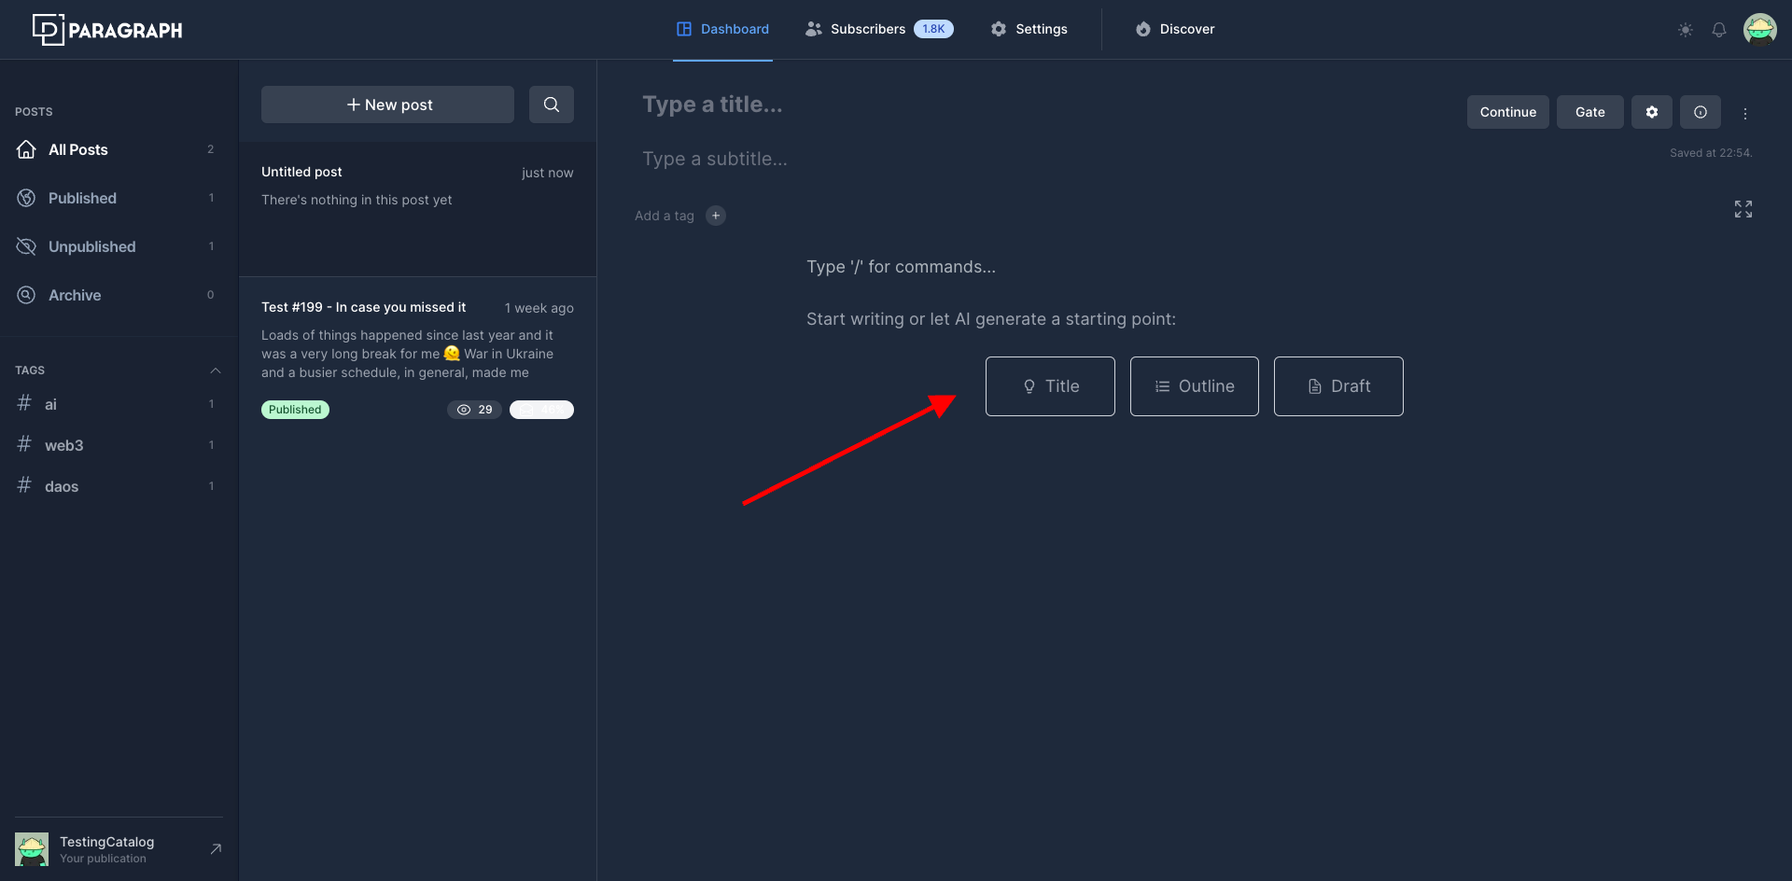
Task: Select the Unpublished filter
Action: coord(90,246)
